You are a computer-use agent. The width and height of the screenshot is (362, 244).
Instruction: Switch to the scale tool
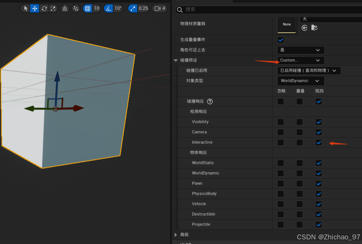53,8
